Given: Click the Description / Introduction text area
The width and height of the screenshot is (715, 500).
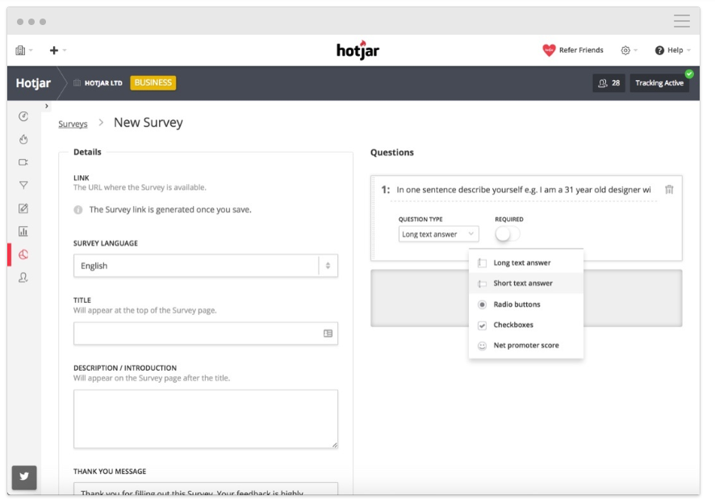Looking at the screenshot, I should point(206,418).
